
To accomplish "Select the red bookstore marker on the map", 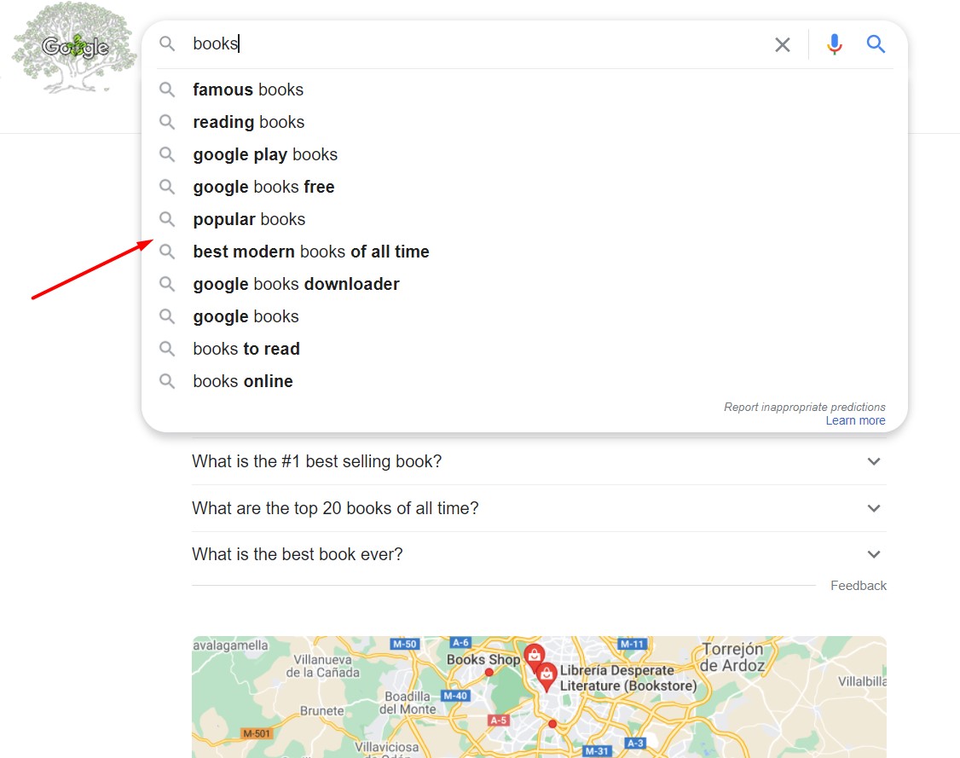I will click(x=547, y=676).
